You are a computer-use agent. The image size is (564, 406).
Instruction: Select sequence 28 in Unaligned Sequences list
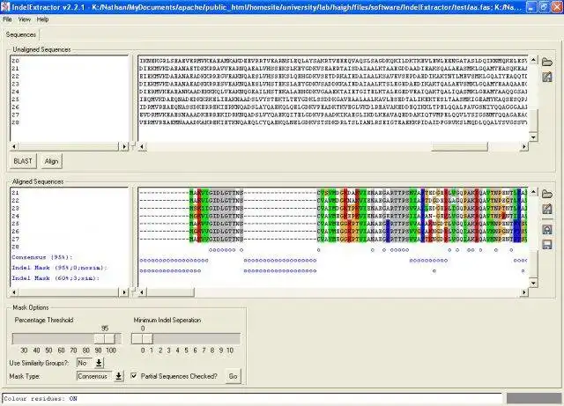16,122
